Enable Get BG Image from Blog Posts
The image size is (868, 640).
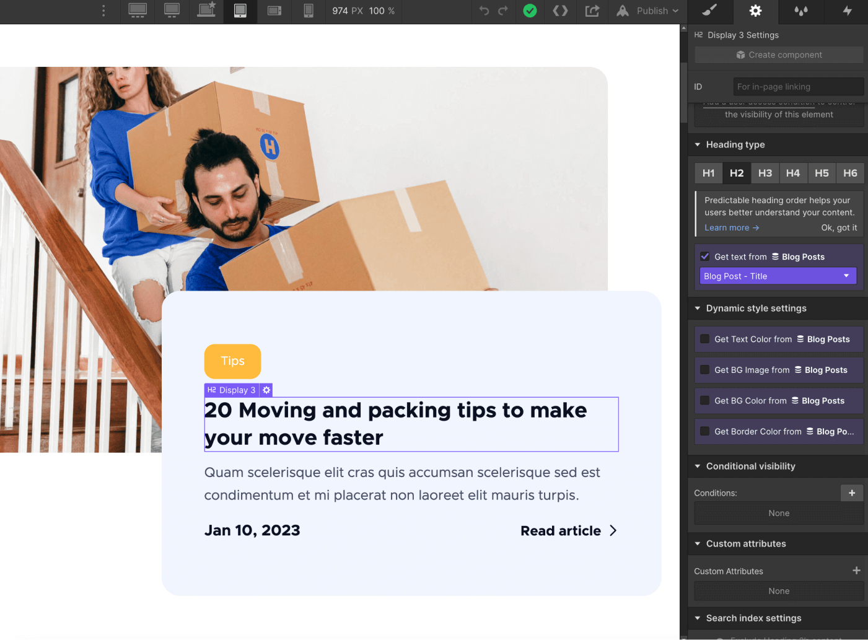pos(704,370)
